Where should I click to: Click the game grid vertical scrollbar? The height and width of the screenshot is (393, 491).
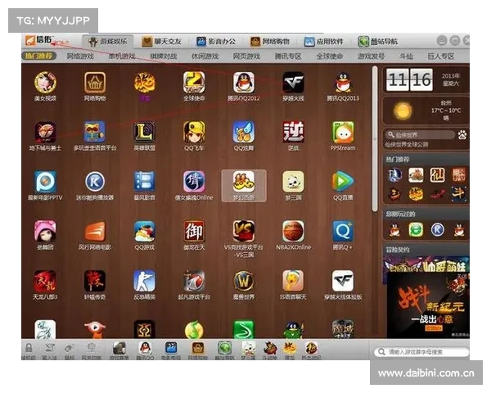coord(375,139)
